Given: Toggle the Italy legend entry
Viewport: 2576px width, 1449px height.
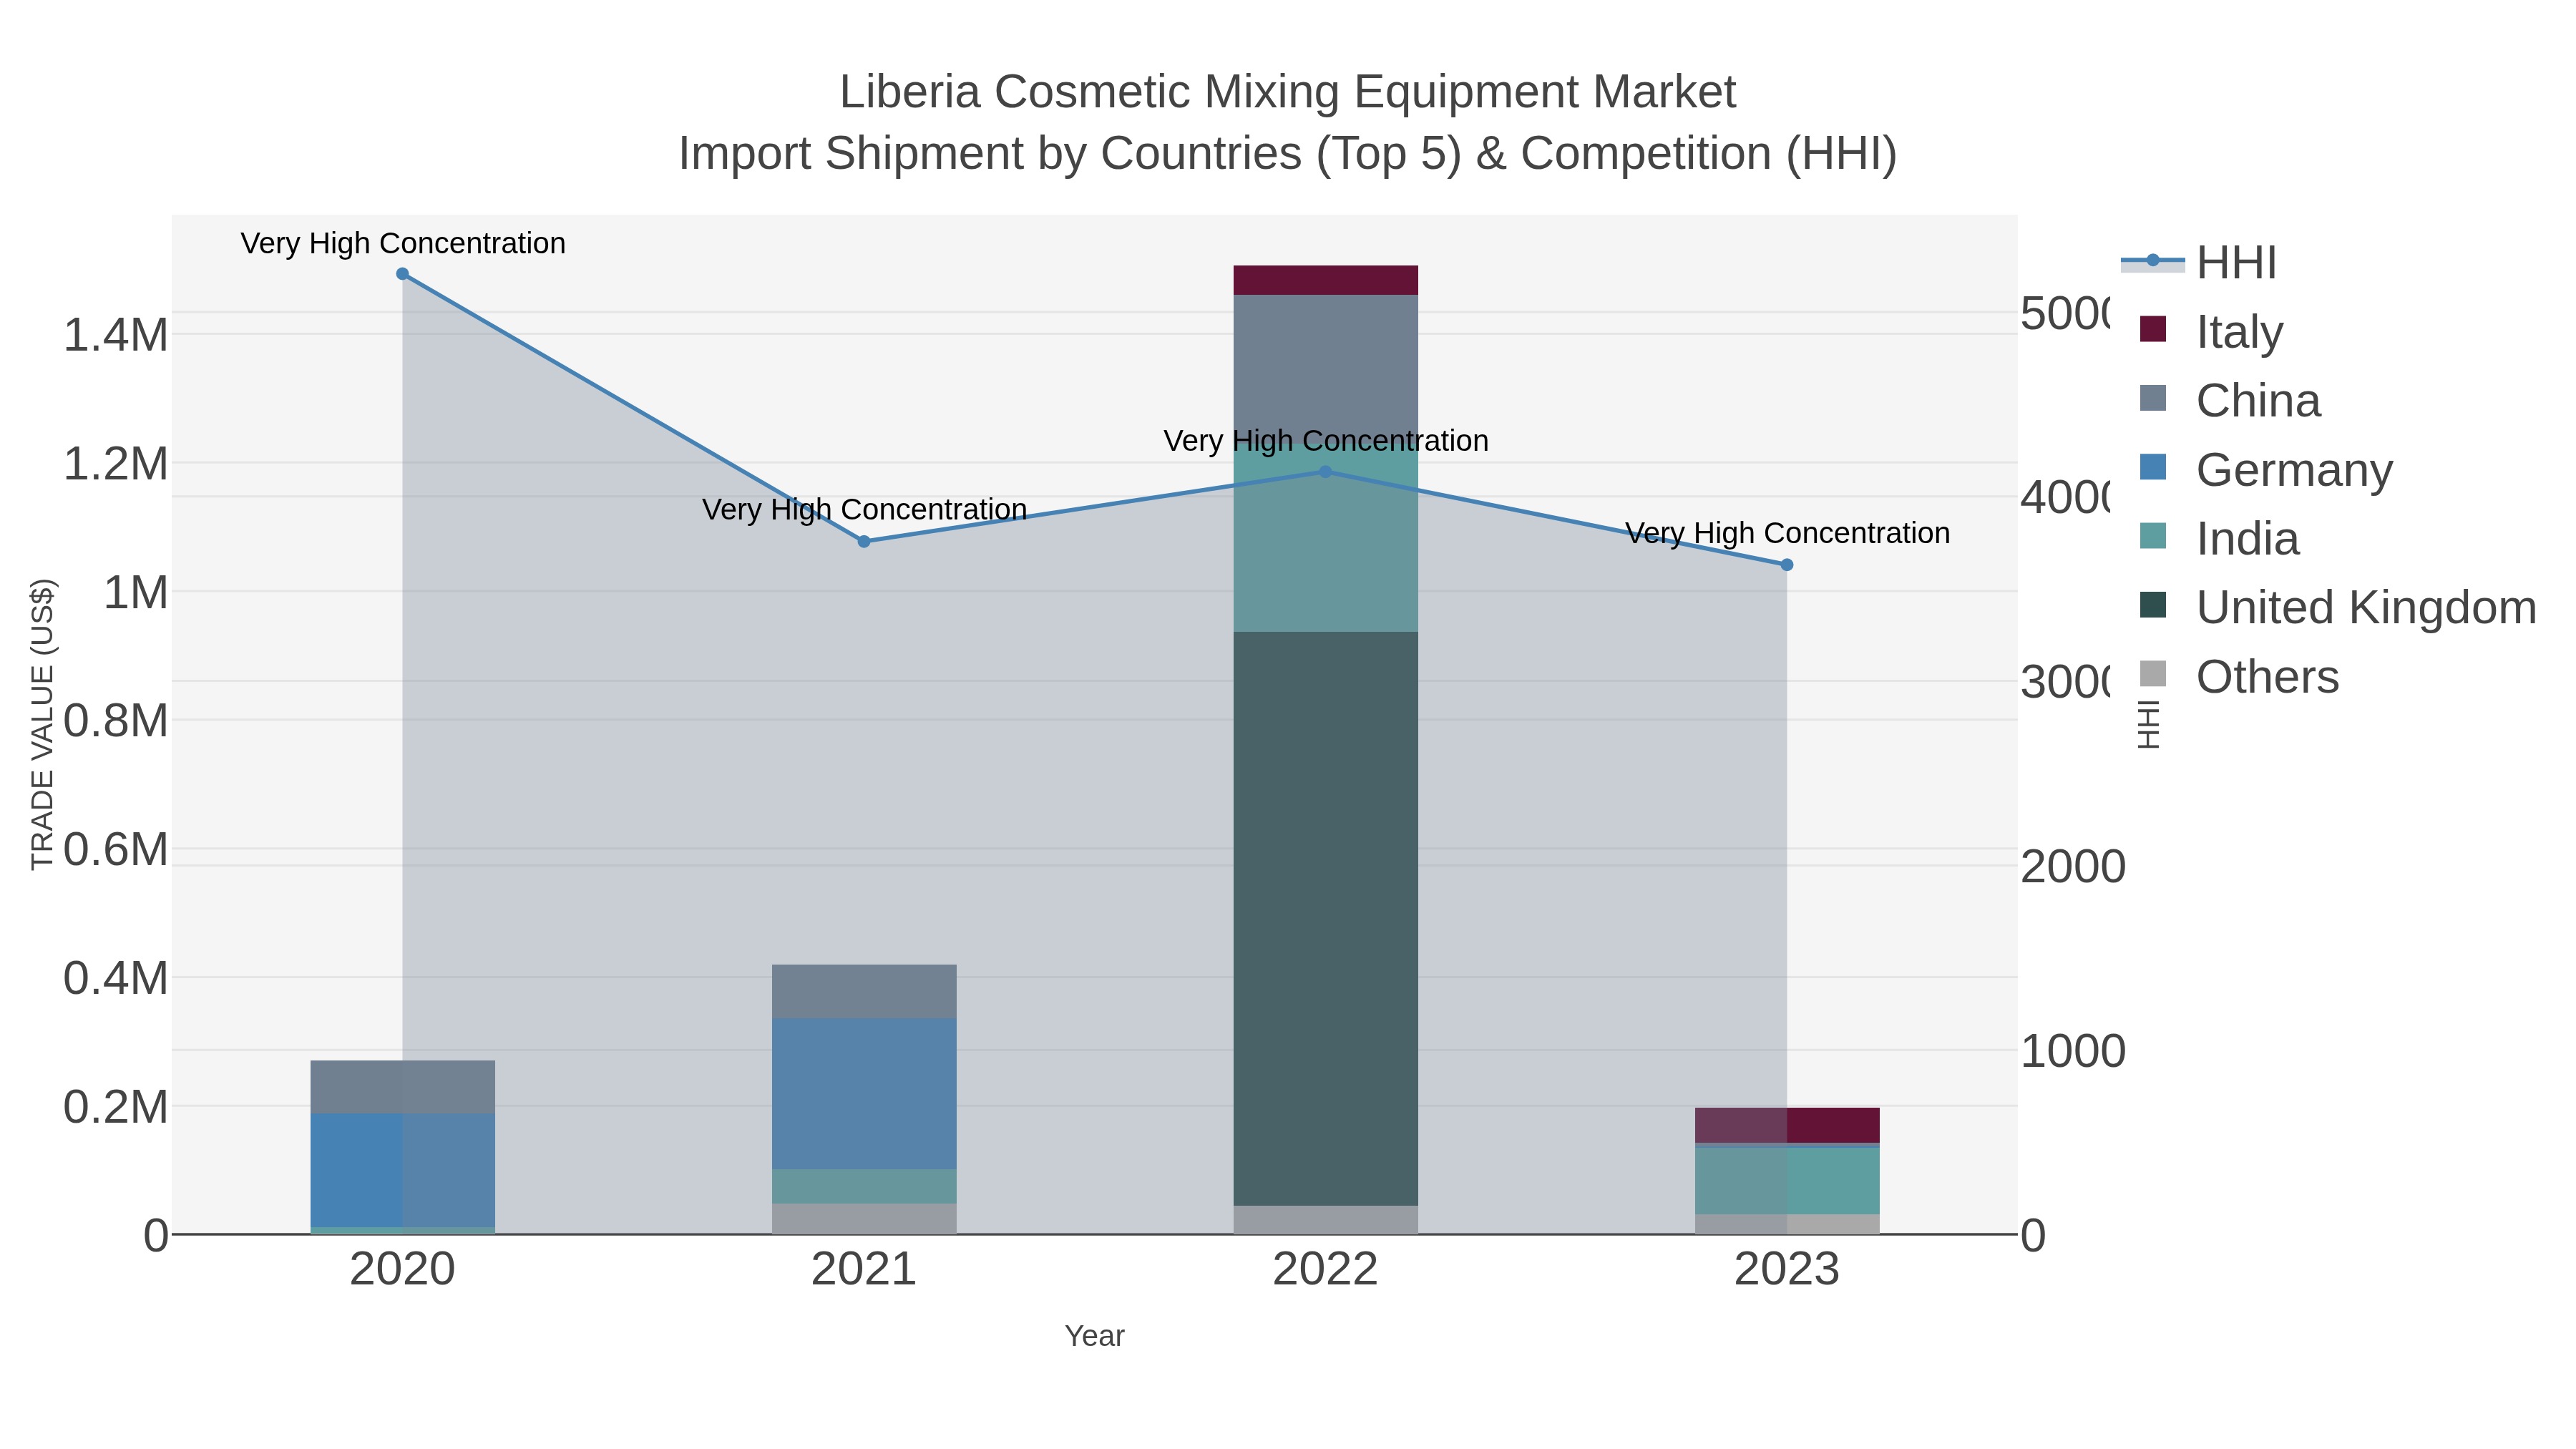Looking at the screenshot, I should 2212,331.
